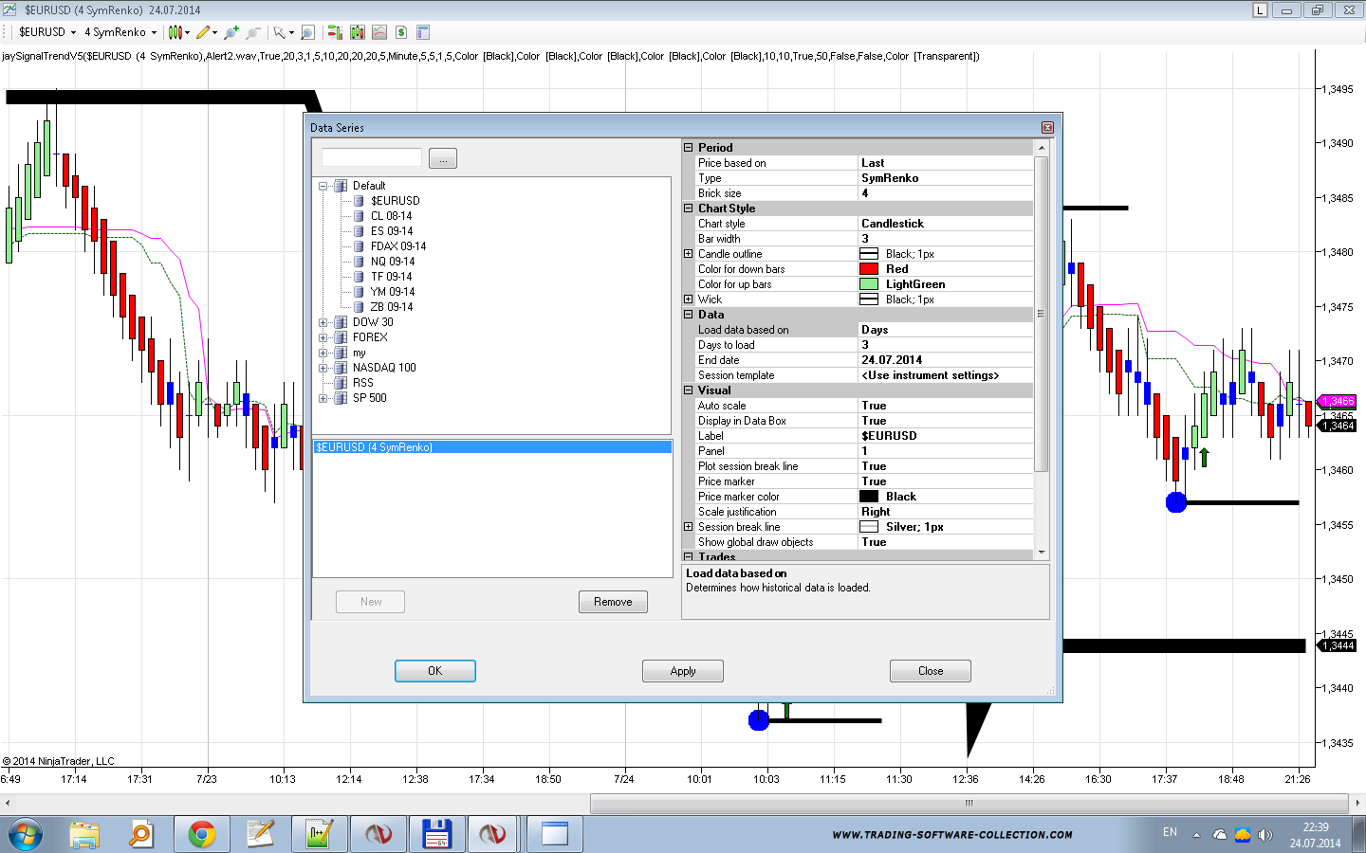Open chart Properties toolbar icon
The width and height of the screenshot is (1366, 853).
423,32
